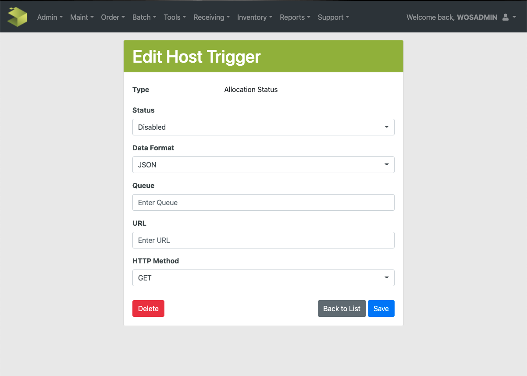The height and width of the screenshot is (376, 527).
Task: Show the Inventory menu
Action: (254, 17)
